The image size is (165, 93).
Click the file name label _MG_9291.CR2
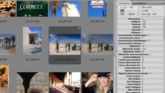(x=97, y=60)
